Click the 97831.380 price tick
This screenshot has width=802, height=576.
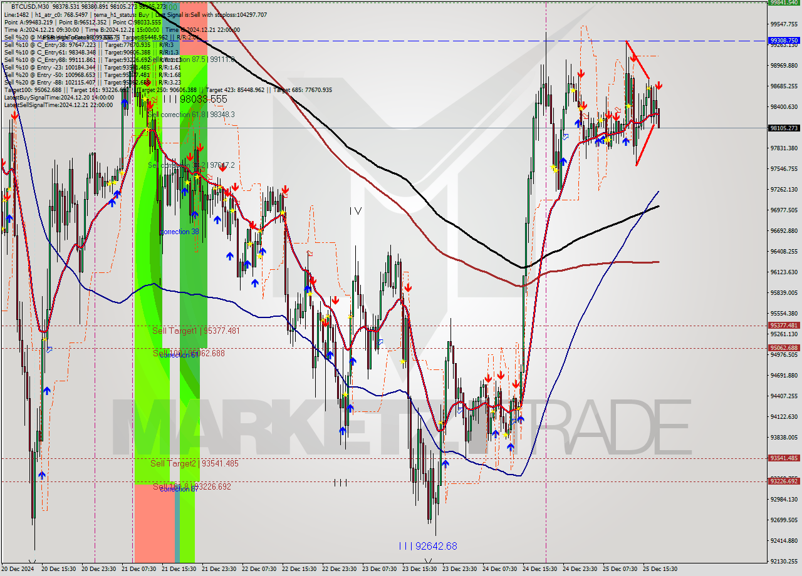pos(784,148)
